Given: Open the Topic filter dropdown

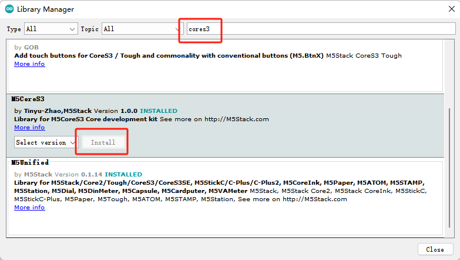Looking at the screenshot, I should pyautogui.click(x=142, y=29).
